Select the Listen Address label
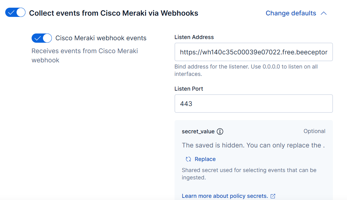Screen dimensions: 347x200 [194, 37]
